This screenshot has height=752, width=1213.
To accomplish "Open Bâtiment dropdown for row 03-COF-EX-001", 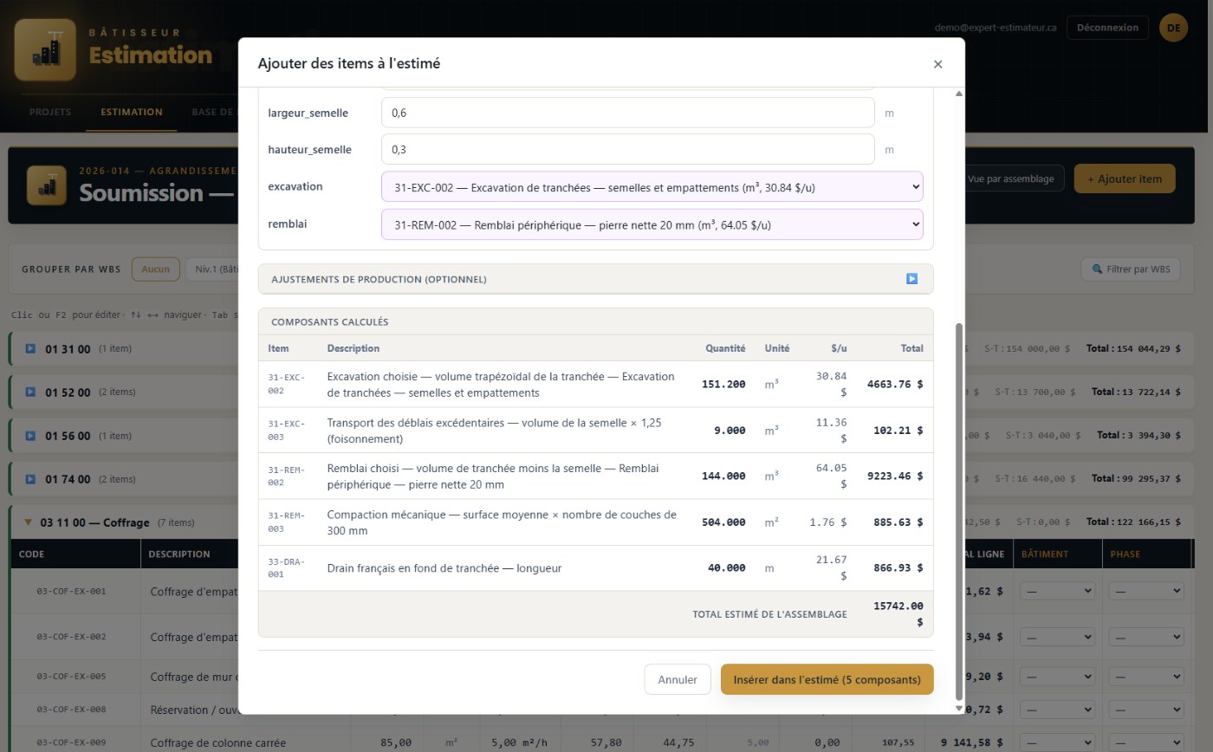I will pyautogui.click(x=1057, y=591).
